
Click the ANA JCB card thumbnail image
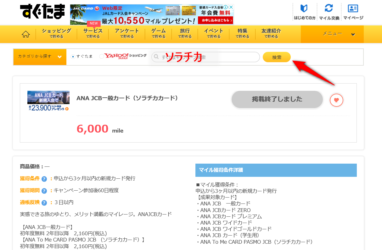(x=48, y=101)
